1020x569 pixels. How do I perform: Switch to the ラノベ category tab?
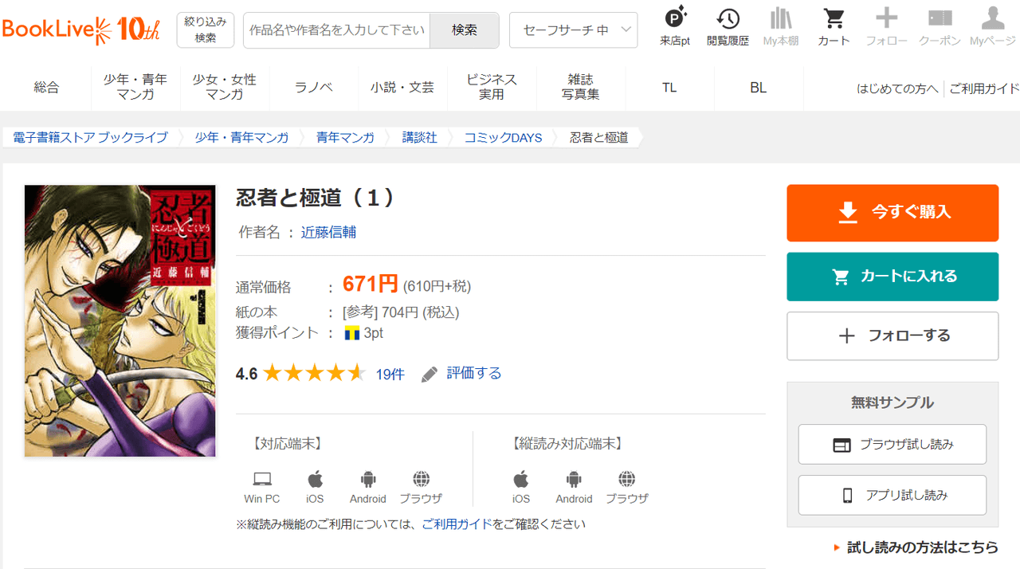pyautogui.click(x=314, y=88)
